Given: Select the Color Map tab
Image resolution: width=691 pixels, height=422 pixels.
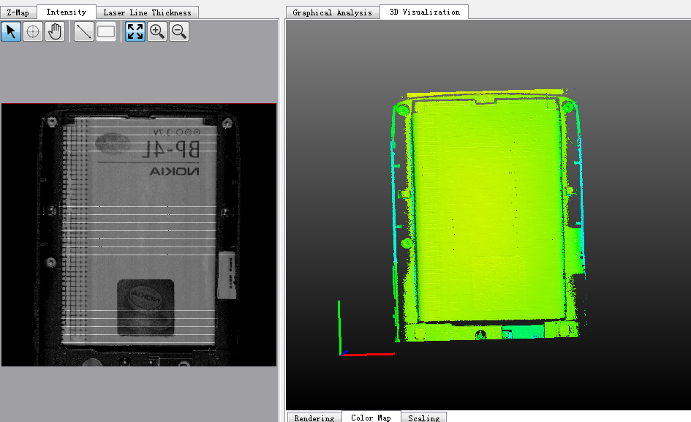Looking at the screenshot, I should point(371,418).
